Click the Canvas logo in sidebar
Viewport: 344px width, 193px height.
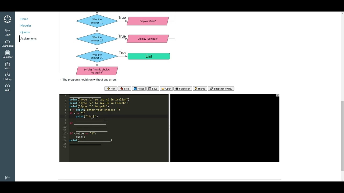tap(8, 19)
